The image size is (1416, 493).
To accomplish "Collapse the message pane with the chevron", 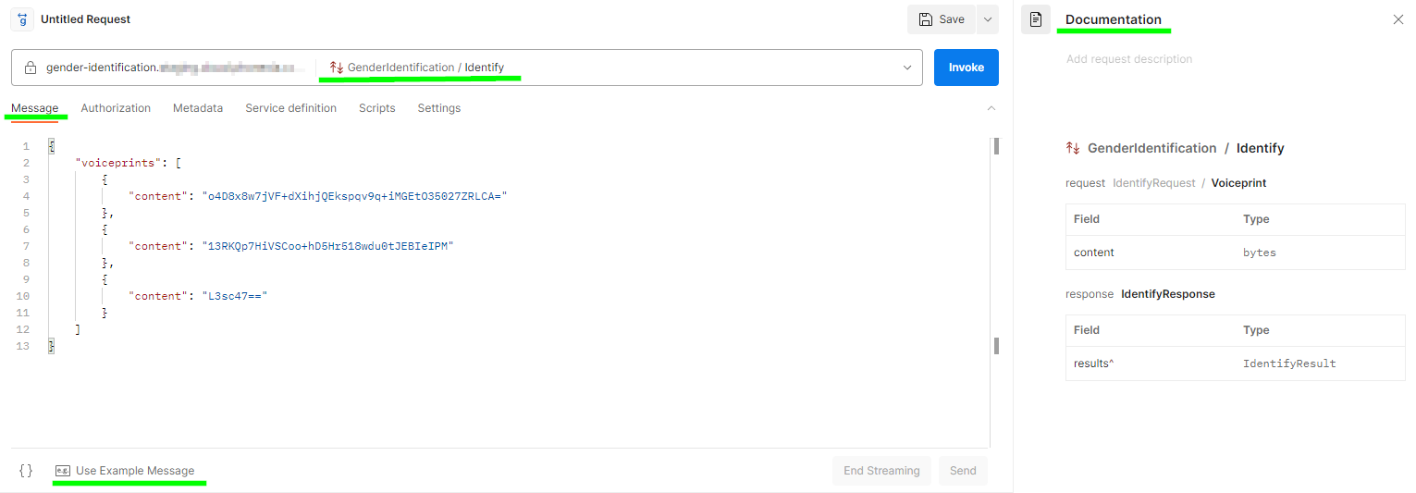I will click(x=991, y=108).
